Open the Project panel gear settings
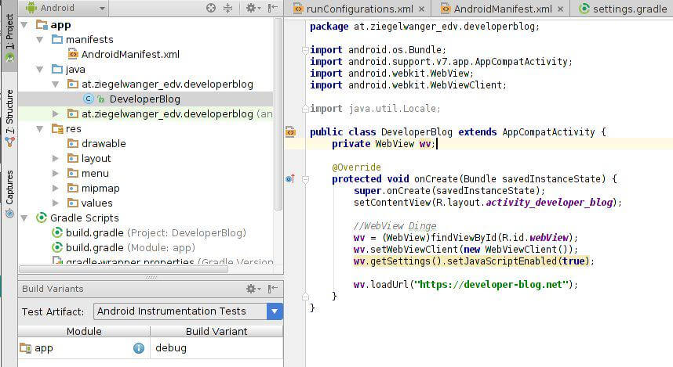The height and width of the screenshot is (367, 673). point(250,8)
